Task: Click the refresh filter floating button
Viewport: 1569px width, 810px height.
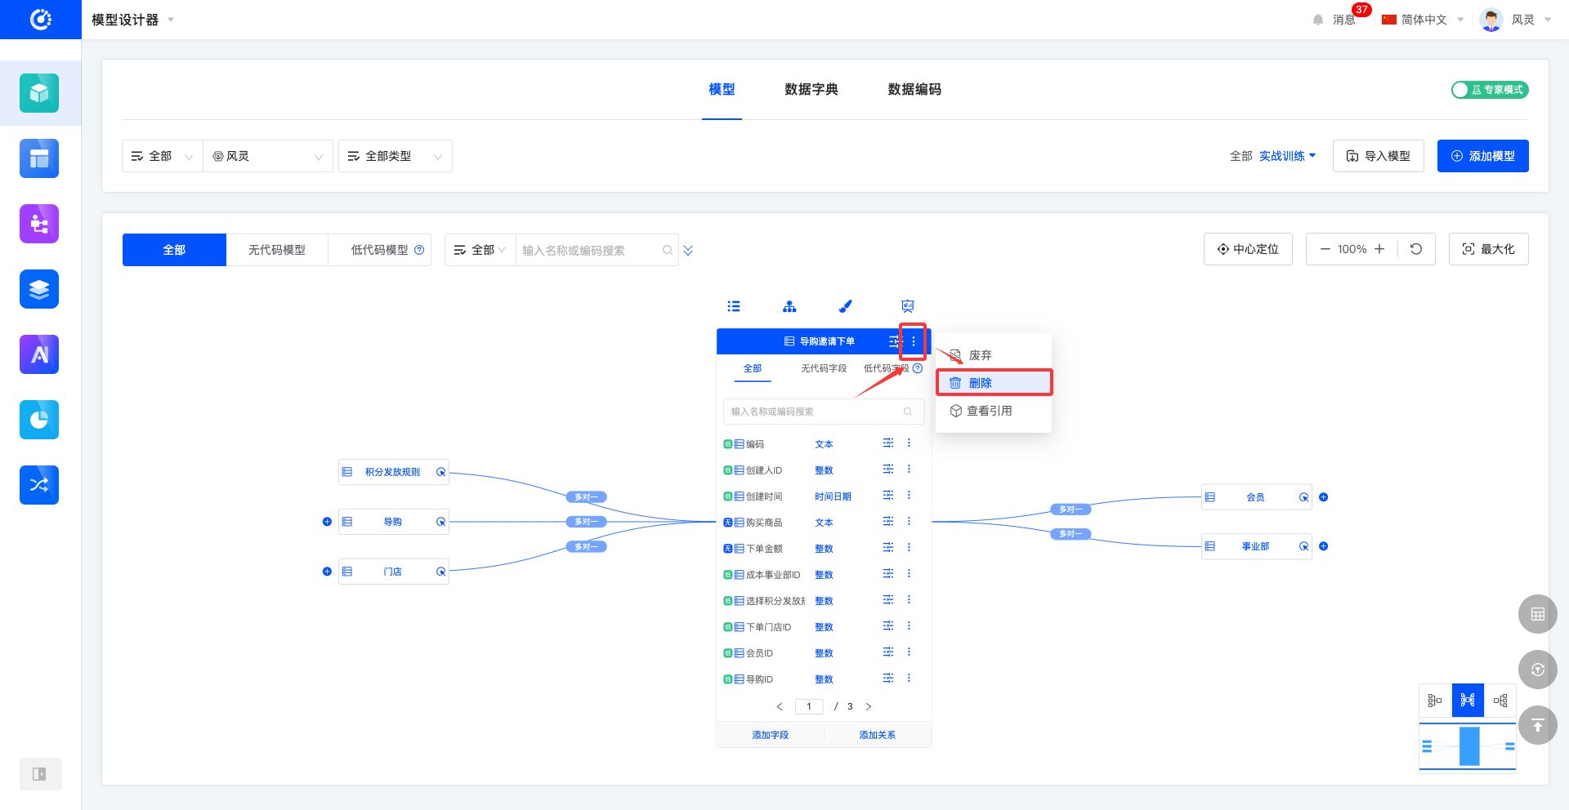Action: pos(1538,670)
